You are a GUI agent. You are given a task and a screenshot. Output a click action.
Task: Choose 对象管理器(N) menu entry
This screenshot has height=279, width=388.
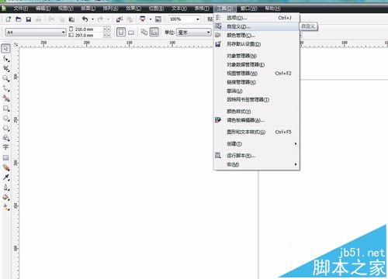coord(257,56)
